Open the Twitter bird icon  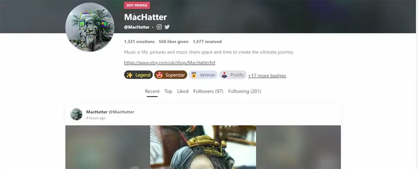point(167,27)
